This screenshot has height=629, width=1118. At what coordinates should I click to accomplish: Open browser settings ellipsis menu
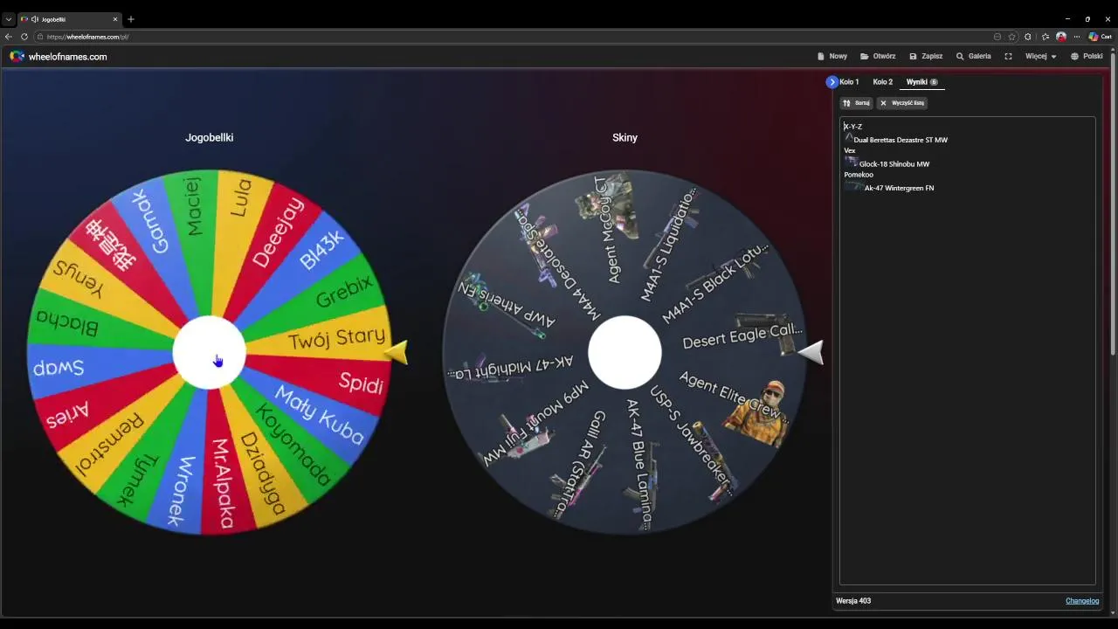pos(1076,37)
